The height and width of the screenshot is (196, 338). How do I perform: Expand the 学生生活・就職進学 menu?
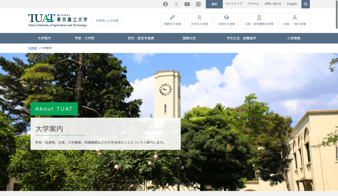(x=241, y=38)
